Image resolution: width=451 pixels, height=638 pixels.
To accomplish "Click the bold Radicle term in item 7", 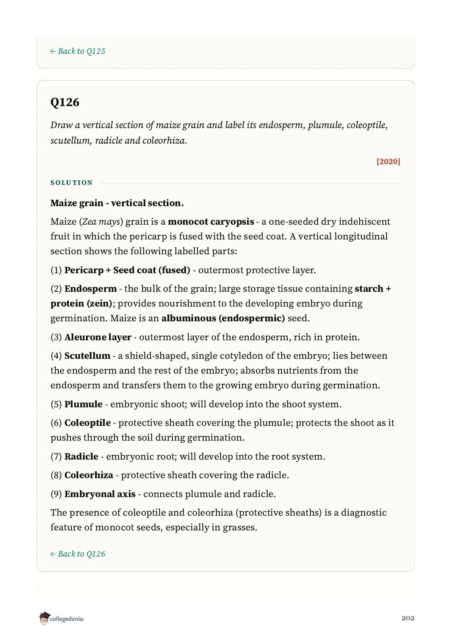I will pos(81,457).
